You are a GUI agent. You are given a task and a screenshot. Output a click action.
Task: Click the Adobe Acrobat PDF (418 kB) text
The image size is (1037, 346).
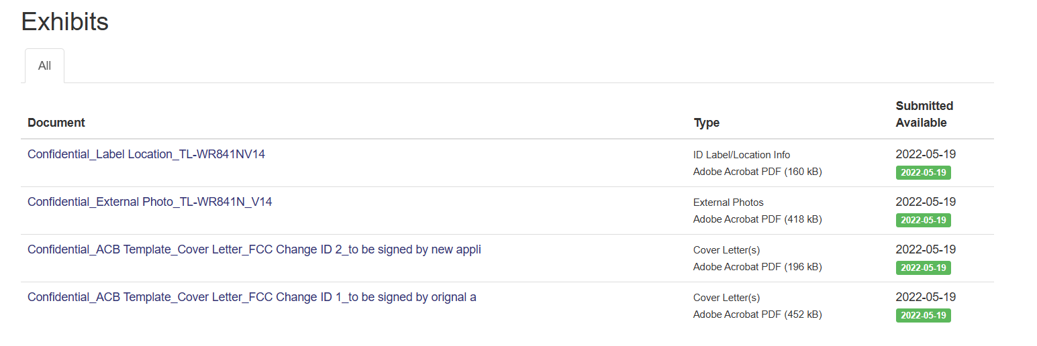click(757, 219)
